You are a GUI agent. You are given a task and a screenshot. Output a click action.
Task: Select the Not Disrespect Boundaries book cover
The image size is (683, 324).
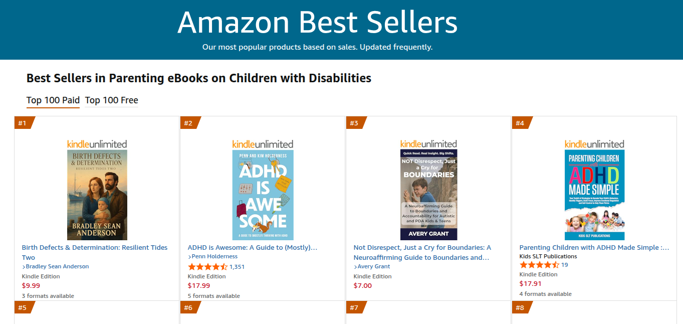pos(428,195)
